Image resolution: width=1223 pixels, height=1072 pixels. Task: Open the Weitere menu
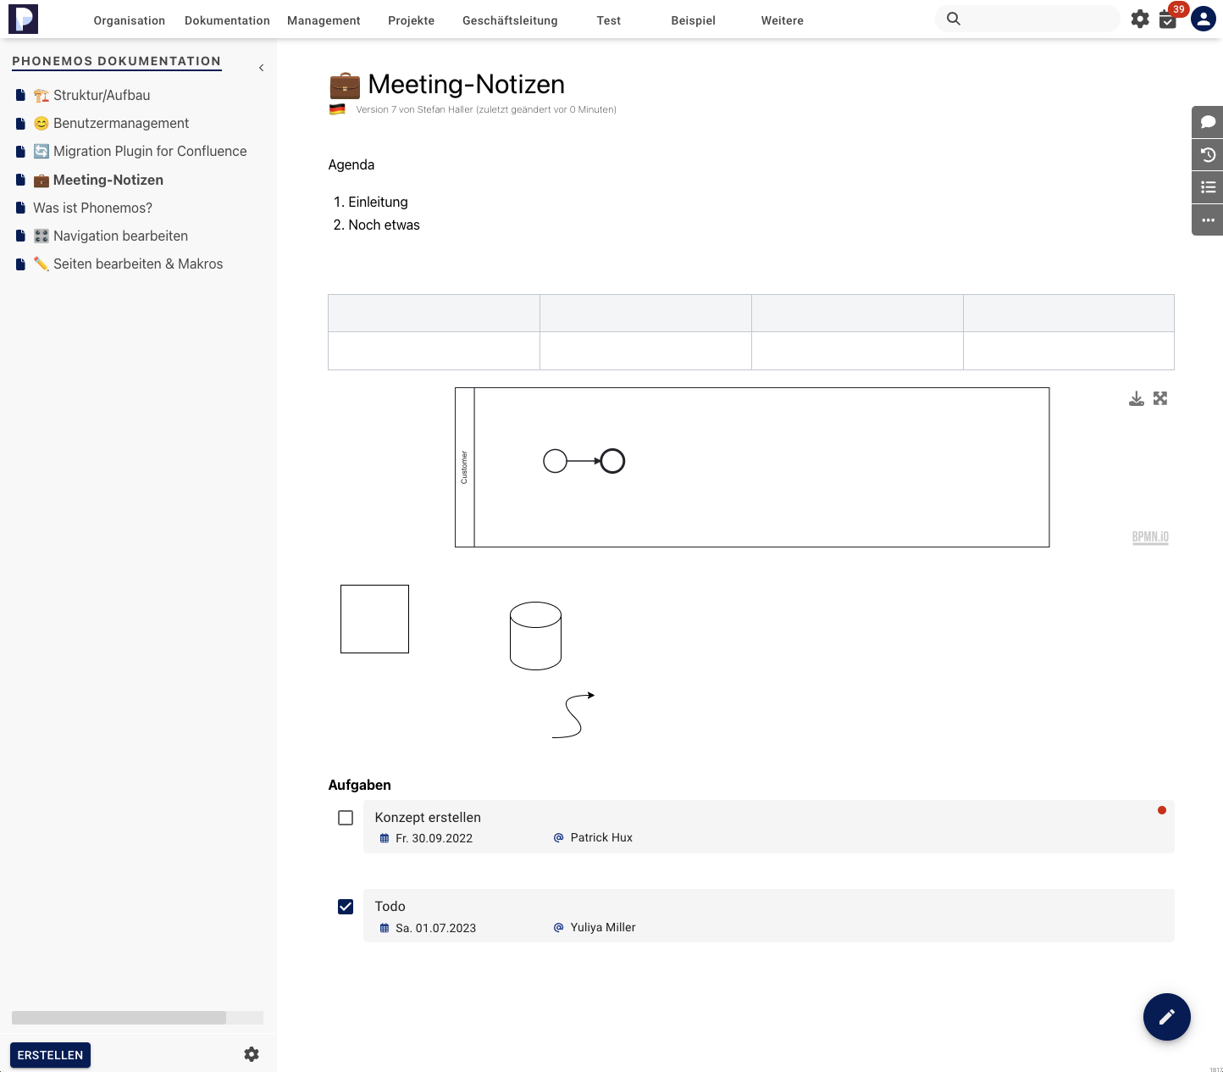pos(782,20)
